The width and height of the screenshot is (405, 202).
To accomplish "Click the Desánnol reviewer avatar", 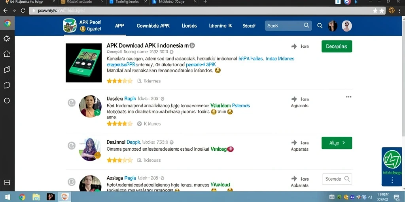I will click(x=90, y=150).
